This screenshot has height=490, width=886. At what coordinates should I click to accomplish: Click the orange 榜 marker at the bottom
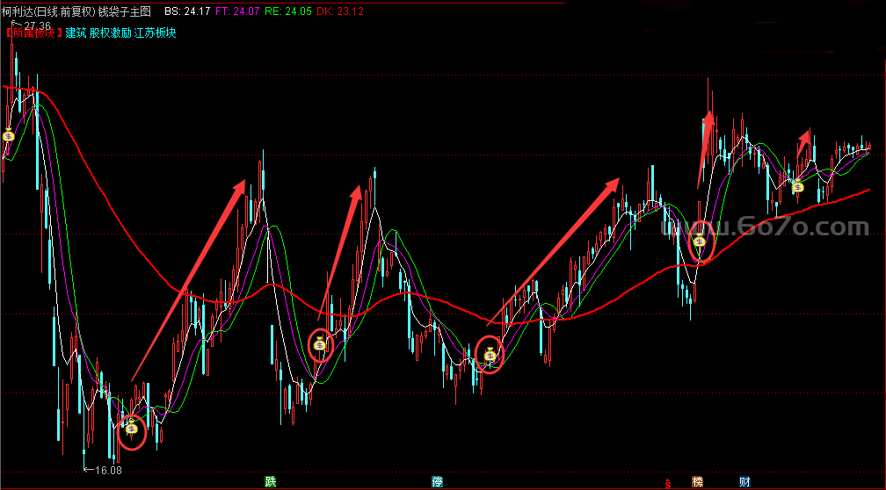697,481
